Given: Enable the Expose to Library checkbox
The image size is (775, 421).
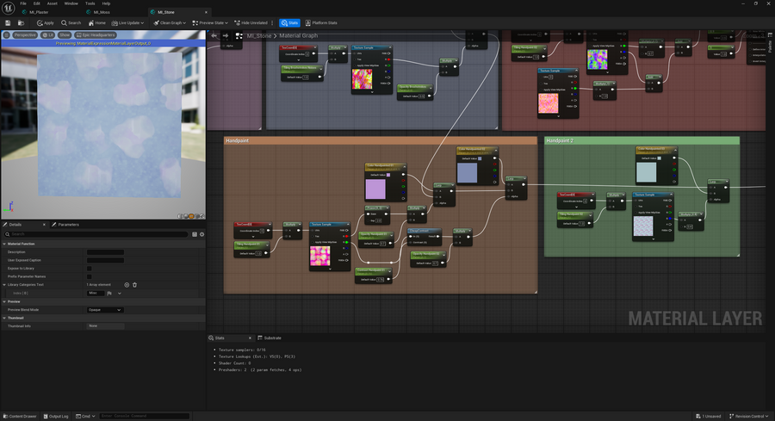Looking at the screenshot, I should click(x=89, y=268).
